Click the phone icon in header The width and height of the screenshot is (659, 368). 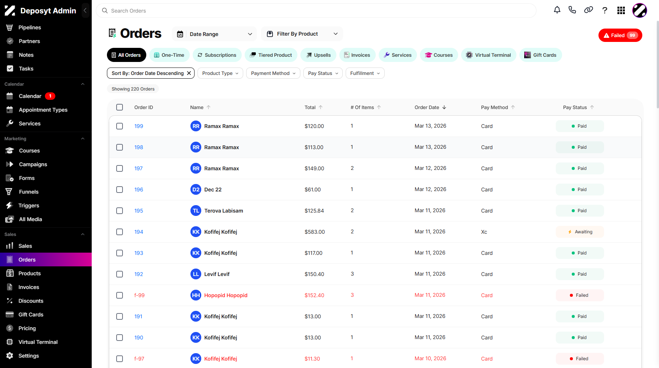click(x=572, y=10)
